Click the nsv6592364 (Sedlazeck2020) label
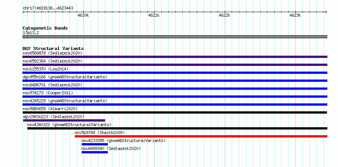Image resolution: width=338 pixels, height=167 pixels. click(52, 61)
